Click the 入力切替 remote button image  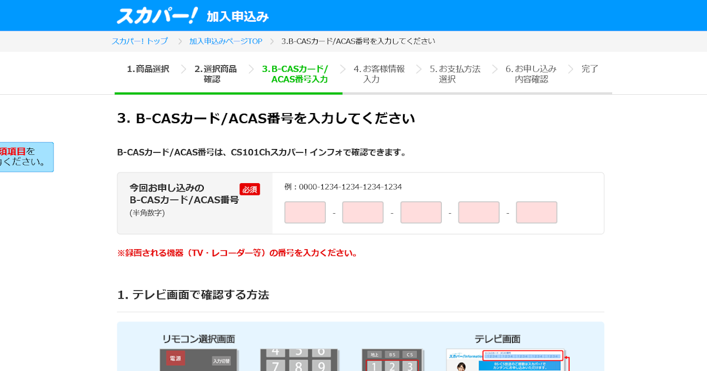tap(221, 361)
